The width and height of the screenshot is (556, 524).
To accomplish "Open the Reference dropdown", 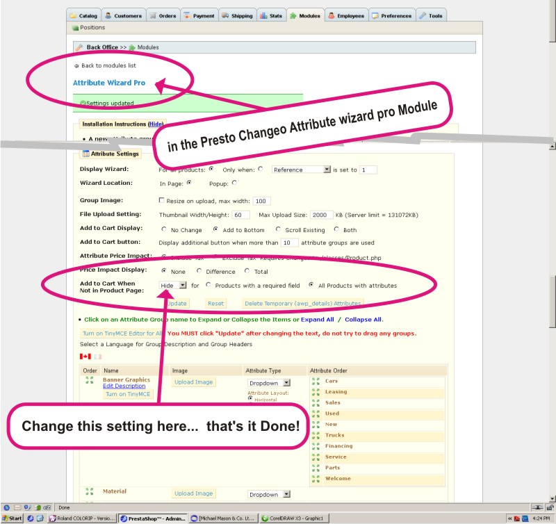I will tap(301, 170).
